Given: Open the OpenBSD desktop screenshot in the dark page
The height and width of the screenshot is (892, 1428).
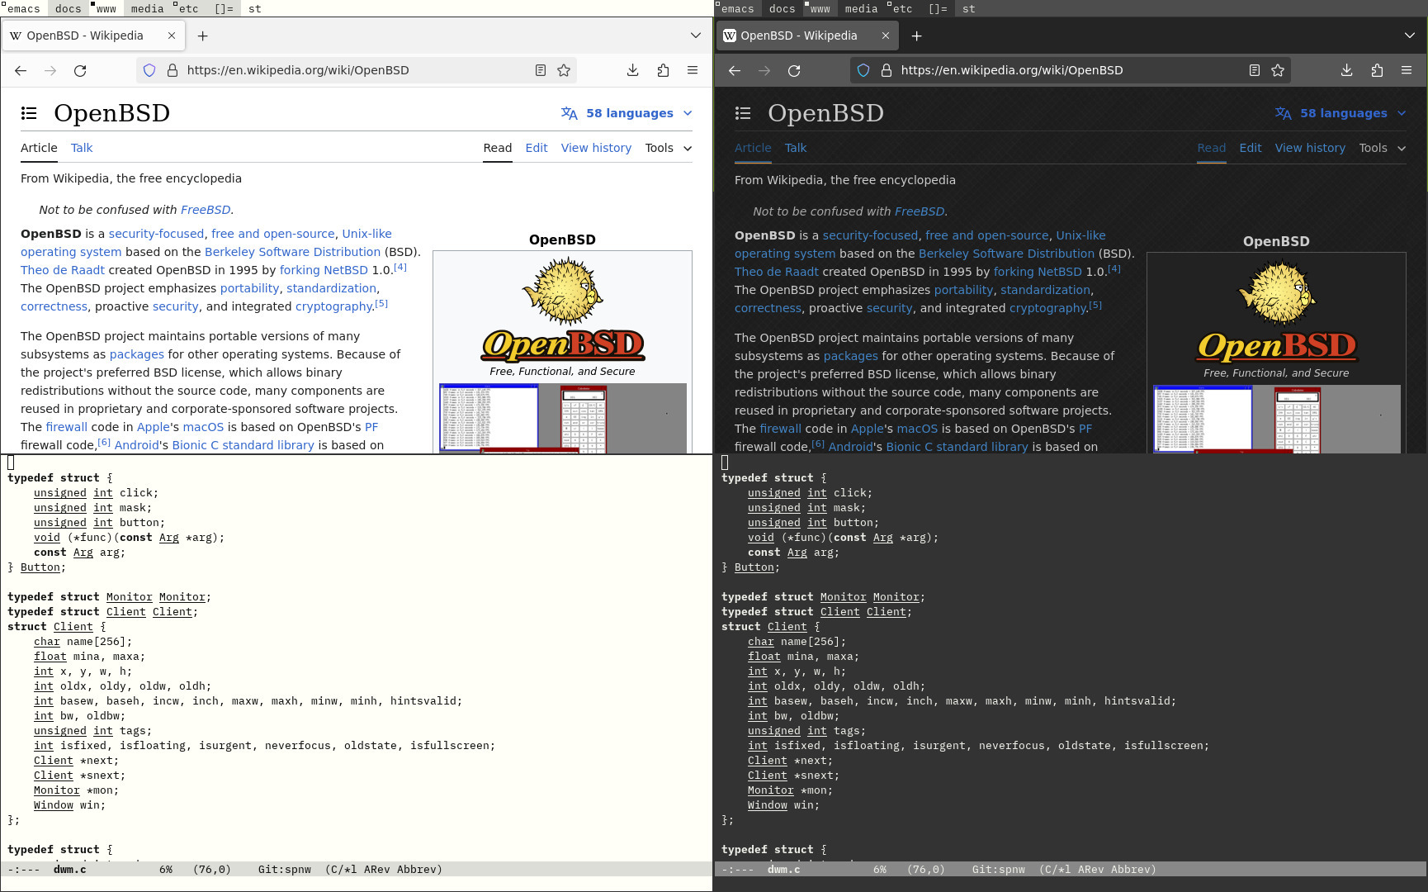Looking at the screenshot, I should click(1276, 419).
